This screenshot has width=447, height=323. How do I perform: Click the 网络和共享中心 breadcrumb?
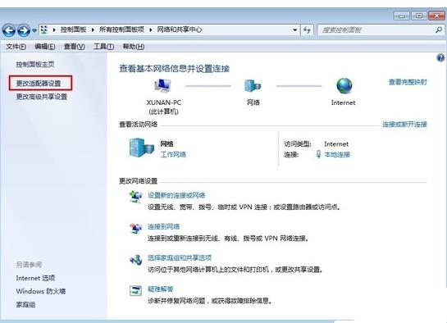click(180, 30)
